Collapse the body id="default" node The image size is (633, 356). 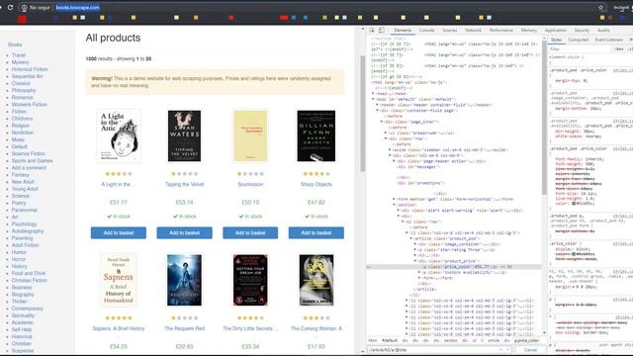[x=373, y=99]
